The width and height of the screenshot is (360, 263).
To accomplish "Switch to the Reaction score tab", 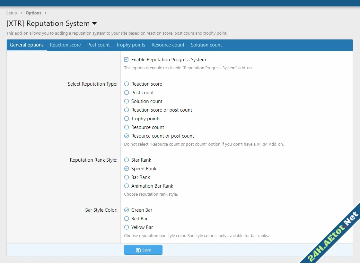I will (65, 45).
